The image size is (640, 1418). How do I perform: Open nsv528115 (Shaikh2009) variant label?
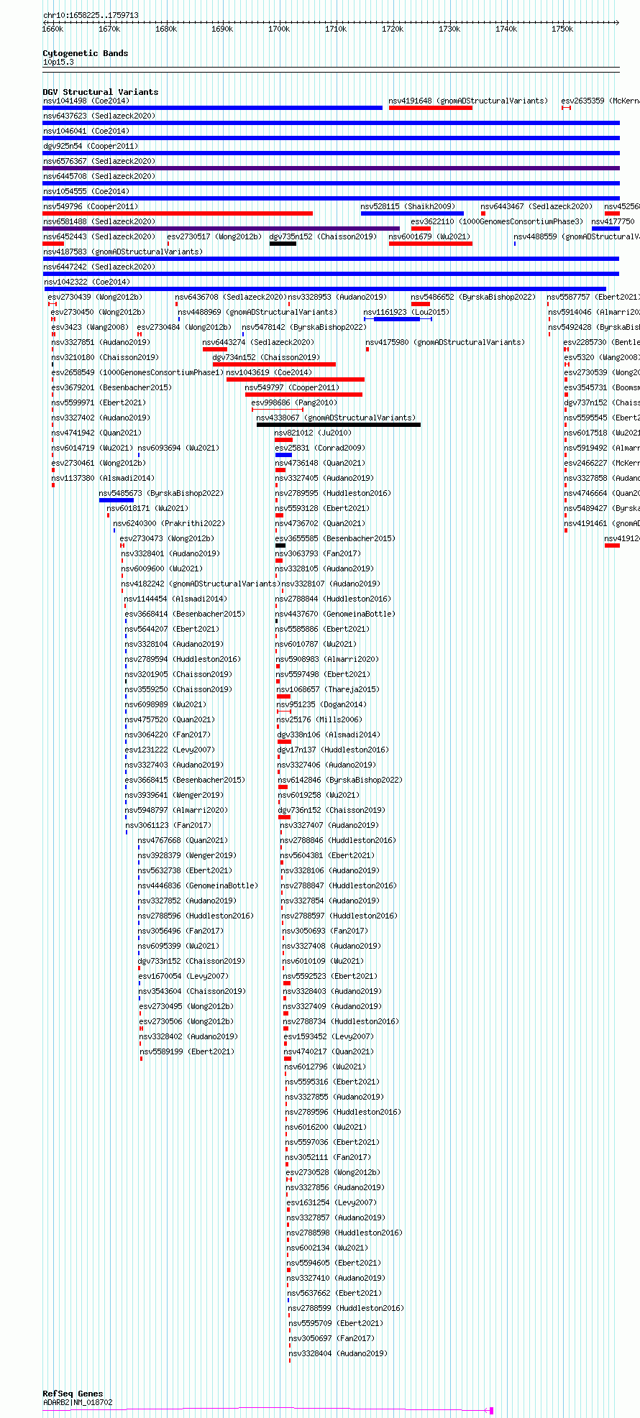(408, 206)
